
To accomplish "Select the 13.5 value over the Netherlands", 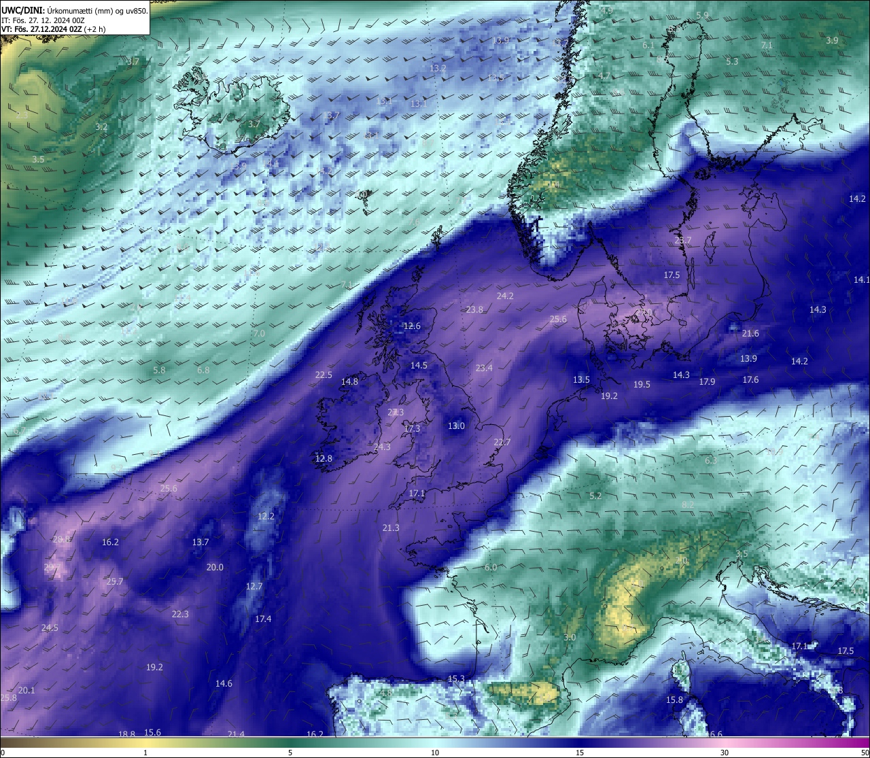I will (x=581, y=380).
